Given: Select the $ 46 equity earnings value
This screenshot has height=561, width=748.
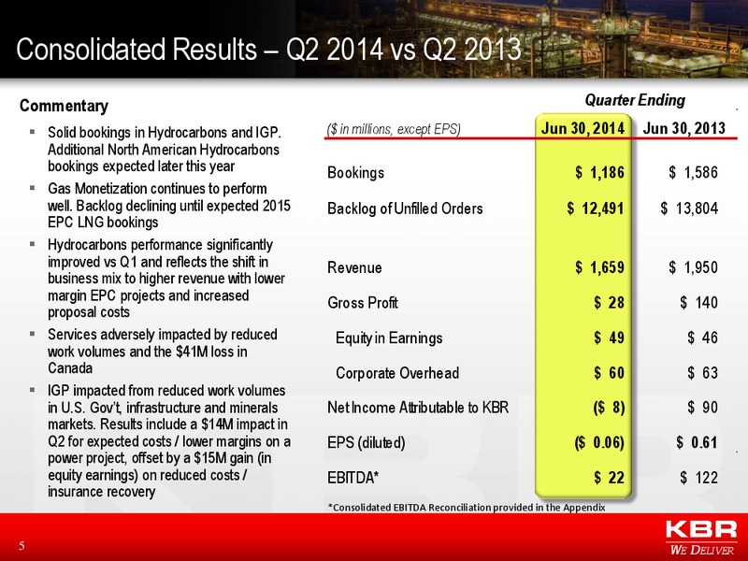Looking at the screenshot, I should [x=703, y=338].
